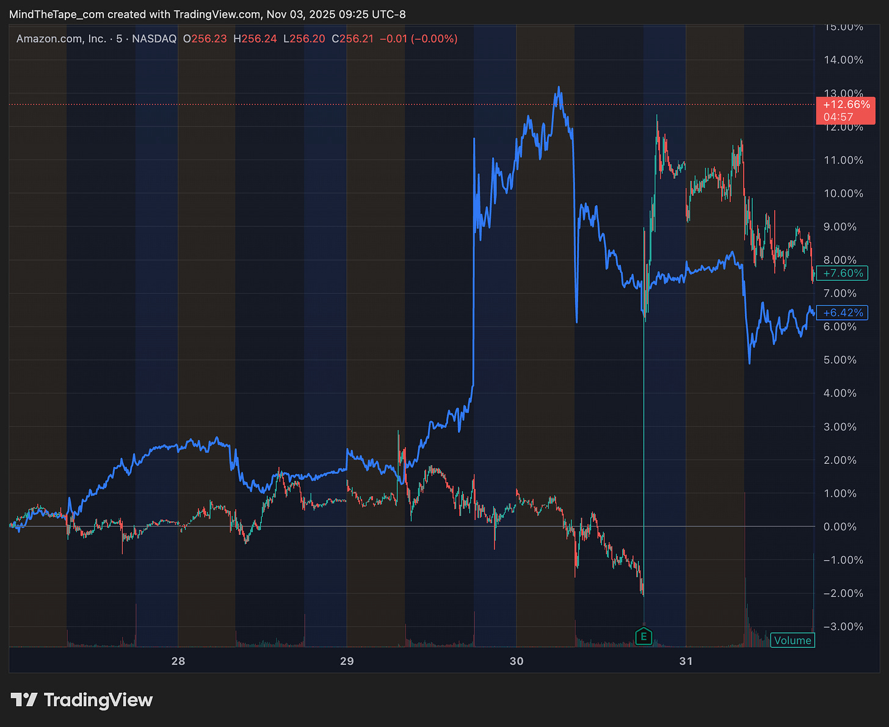Viewport: 889px width, 727px height.
Task: Click the Volume label on chart
Action: point(792,640)
